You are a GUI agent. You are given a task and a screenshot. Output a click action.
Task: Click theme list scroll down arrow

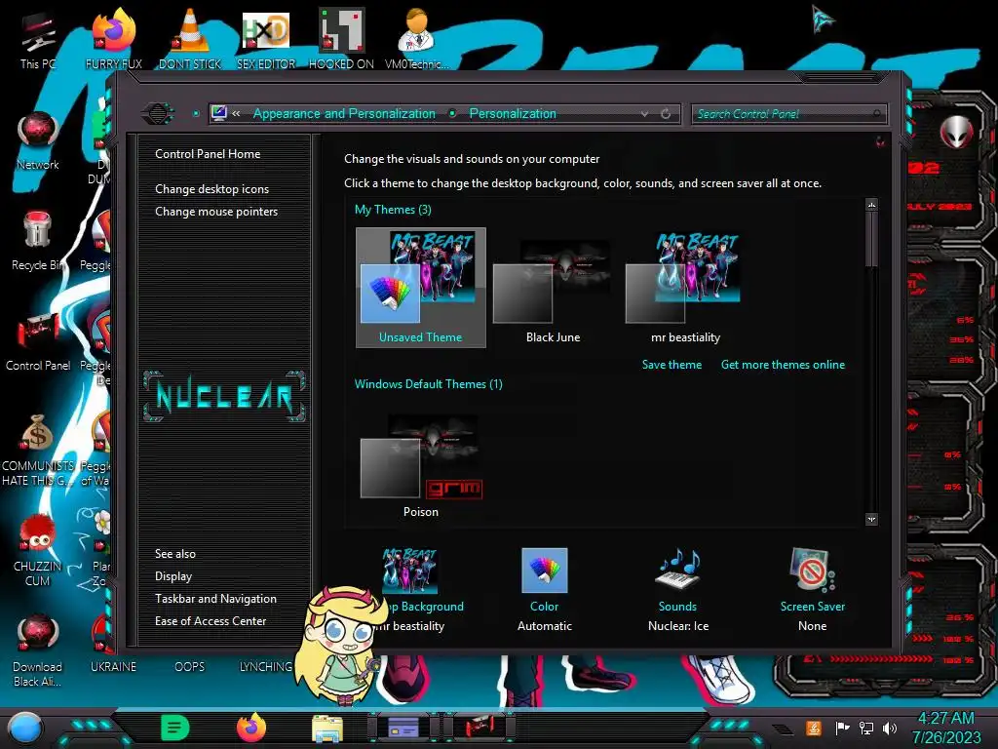point(872,519)
